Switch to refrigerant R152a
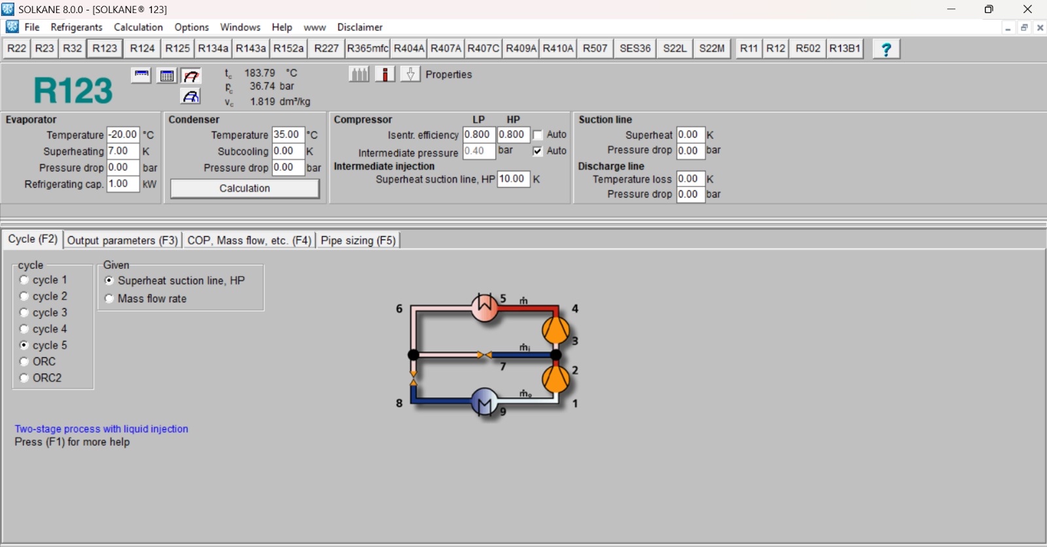Screen dimensions: 1047x547 pos(289,48)
